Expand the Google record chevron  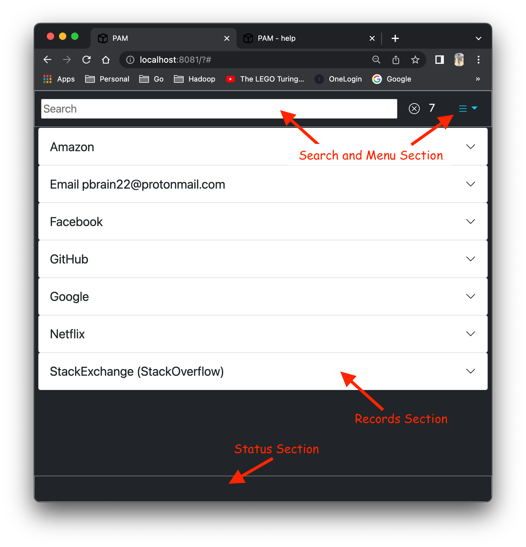click(471, 296)
